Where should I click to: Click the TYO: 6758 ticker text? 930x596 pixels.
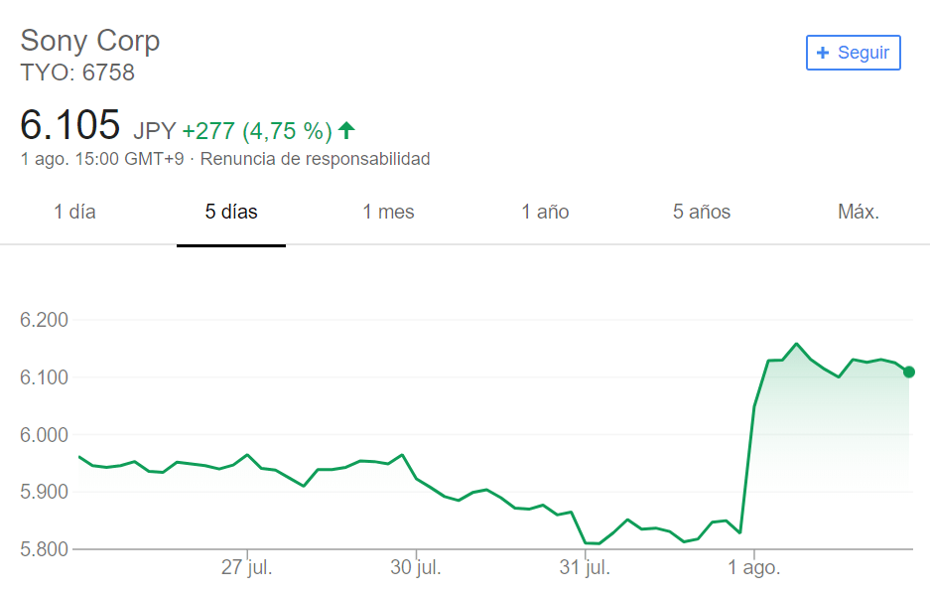[x=77, y=73]
